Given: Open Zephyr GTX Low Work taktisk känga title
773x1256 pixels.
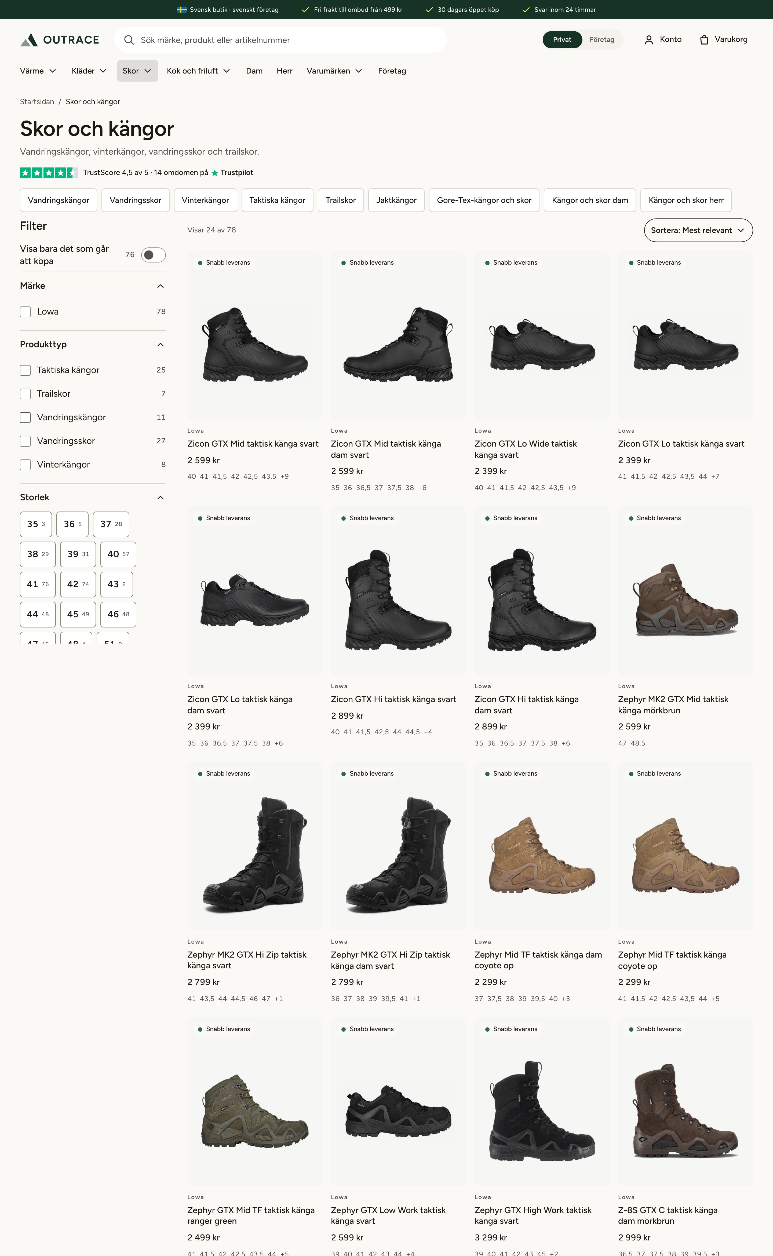Looking at the screenshot, I should click(388, 1216).
